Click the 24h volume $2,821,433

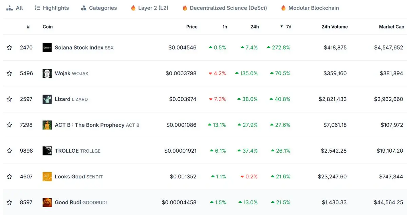coord(333,99)
